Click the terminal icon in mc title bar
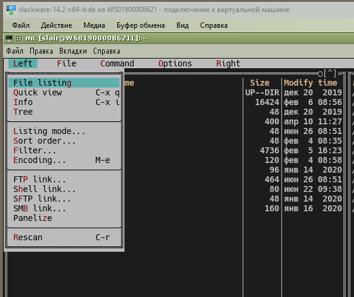The height and width of the screenshot is (297, 354). coord(9,39)
